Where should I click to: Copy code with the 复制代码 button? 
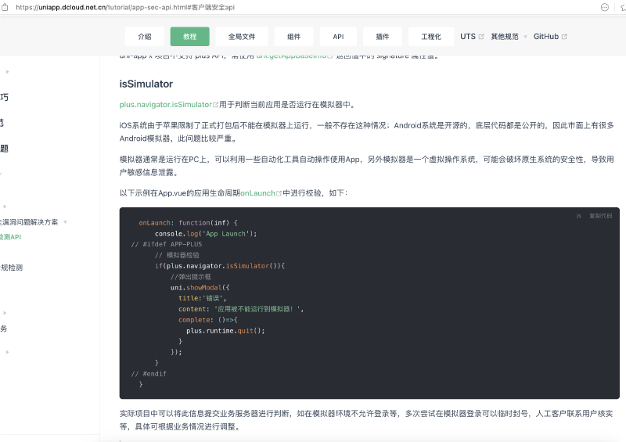(600, 216)
